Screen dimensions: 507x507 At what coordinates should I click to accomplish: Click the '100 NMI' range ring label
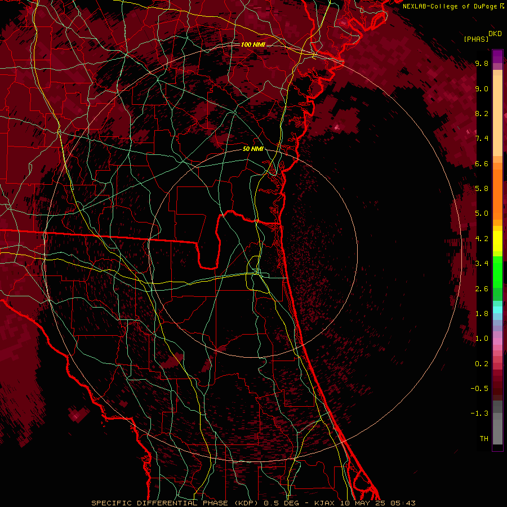tap(253, 45)
